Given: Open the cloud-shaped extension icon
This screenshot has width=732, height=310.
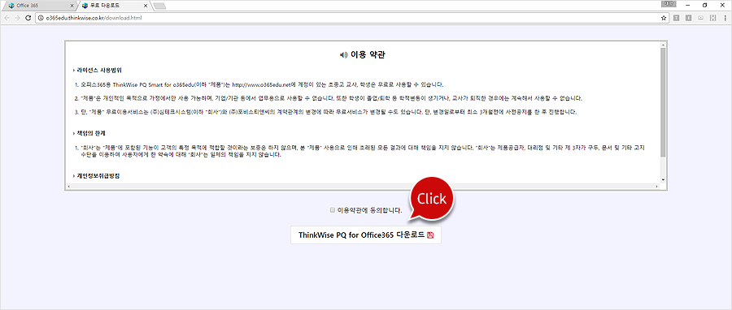Looking at the screenshot, I should pos(700,18).
